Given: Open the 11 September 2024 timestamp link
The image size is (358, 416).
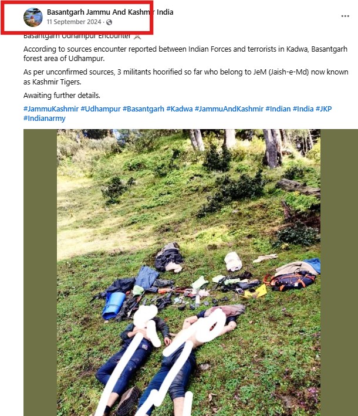Looking at the screenshot, I should coord(74,22).
